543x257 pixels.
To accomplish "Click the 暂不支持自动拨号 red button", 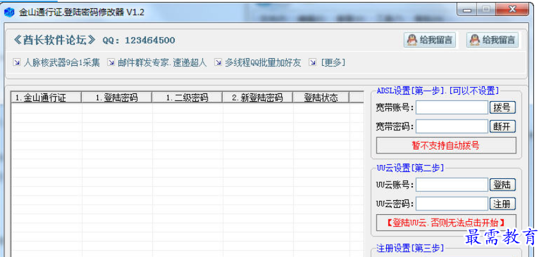I will tap(446, 145).
